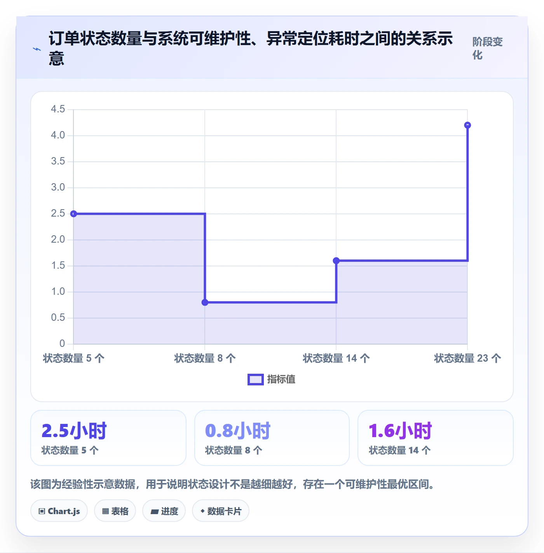This screenshot has width=544, height=553.
Task: Open the 2.5小时 data card
Action: point(108,438)
